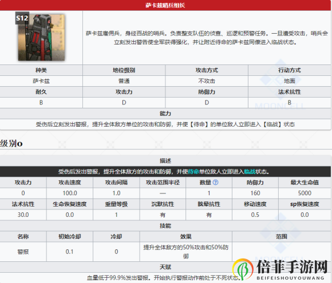
Task: Click the 耐久 header cell
Action: 41,92
